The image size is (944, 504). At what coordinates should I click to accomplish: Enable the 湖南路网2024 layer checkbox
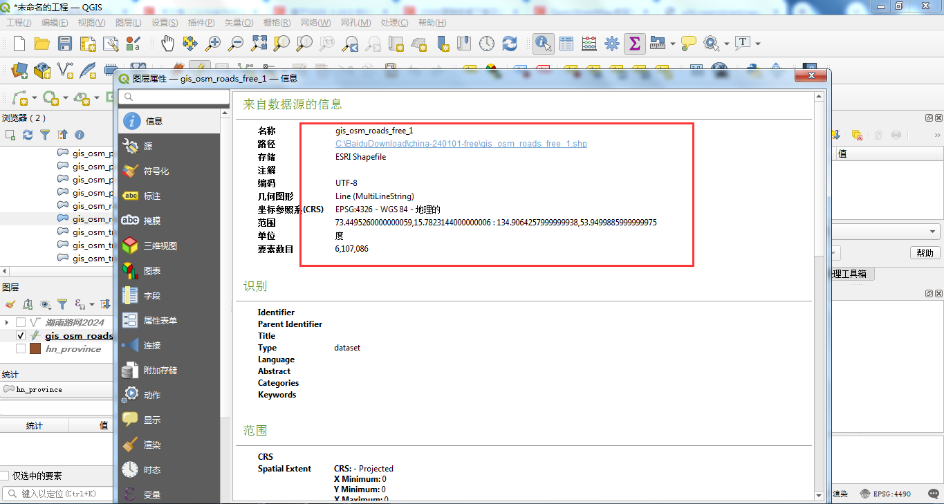click(x=21, y=322)
